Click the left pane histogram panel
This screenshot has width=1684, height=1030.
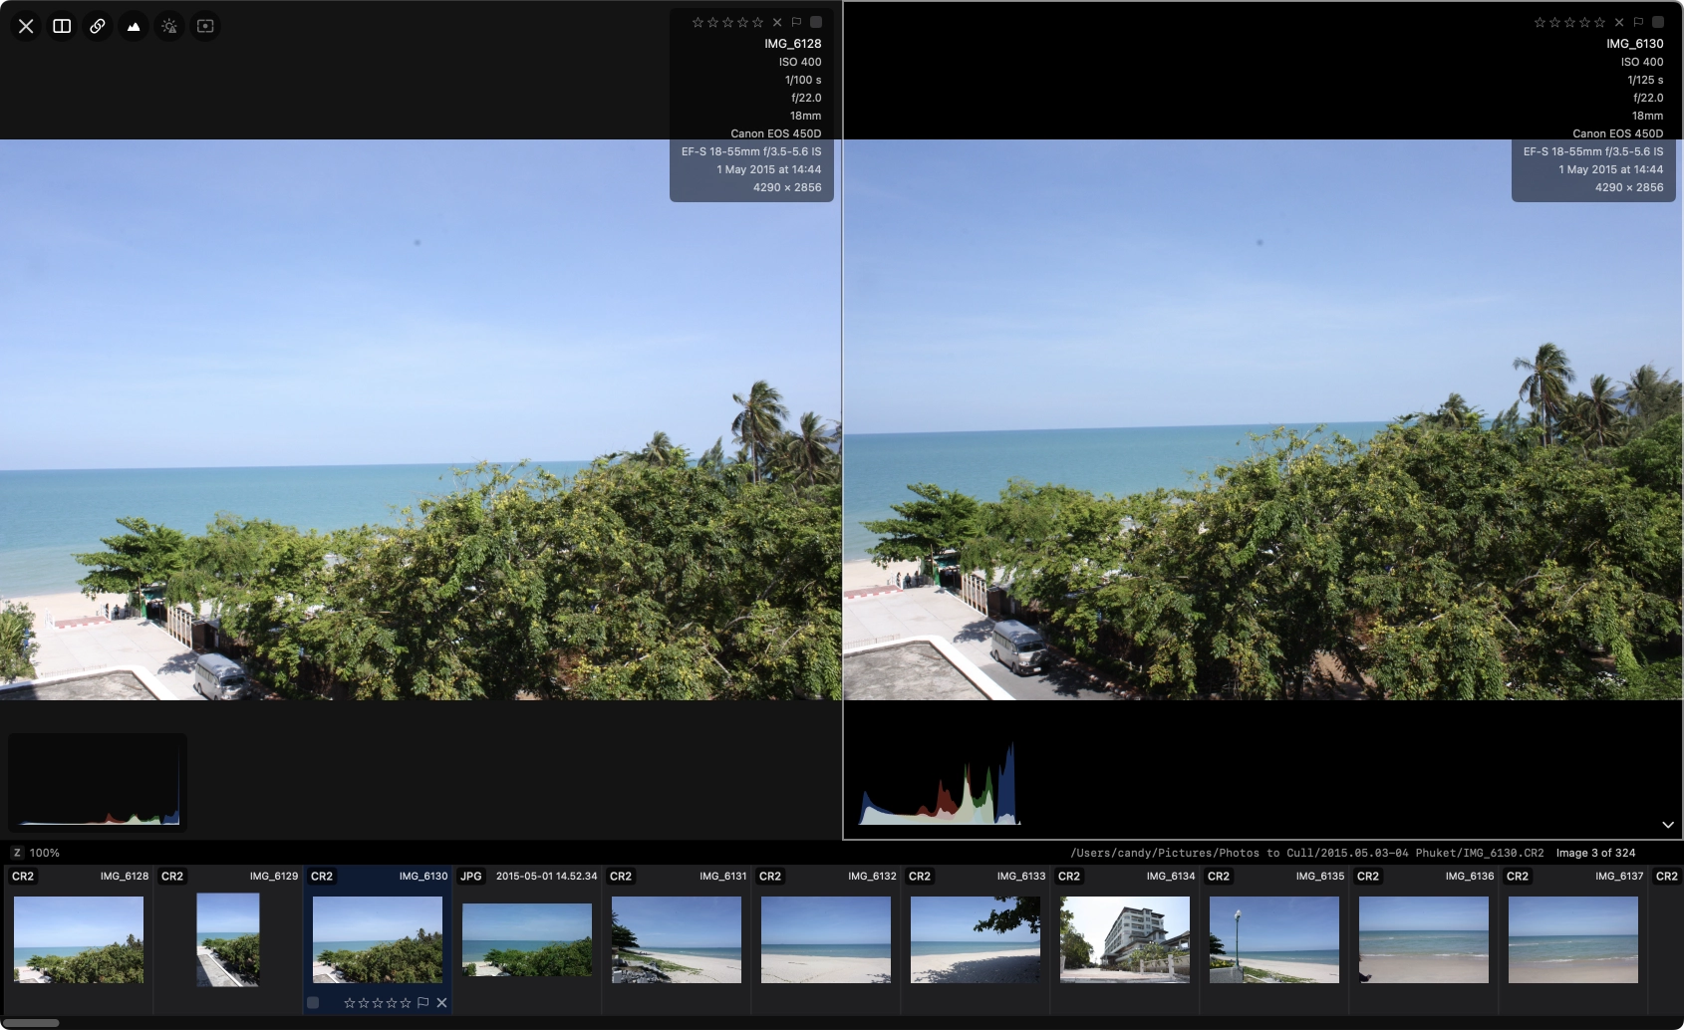point(98,783)
